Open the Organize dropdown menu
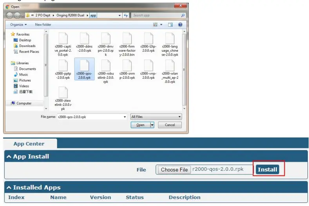309x206 pixels. 18,25
